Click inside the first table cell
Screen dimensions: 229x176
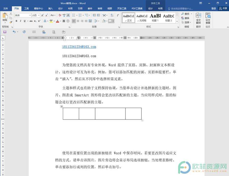[x=71, y=114]
